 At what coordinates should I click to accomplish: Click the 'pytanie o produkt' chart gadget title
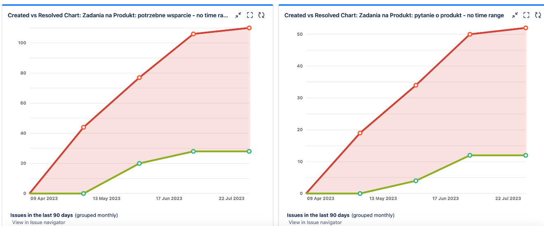[x=394, y=15]
